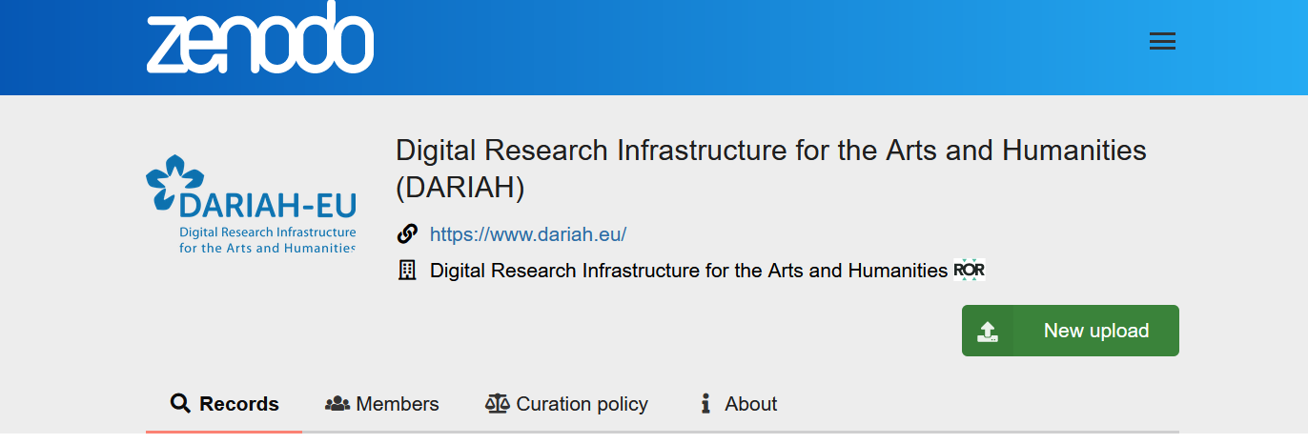Click the building organization icon
The width and height of the screenshot is (1308, 444).
tap(407, 271)
